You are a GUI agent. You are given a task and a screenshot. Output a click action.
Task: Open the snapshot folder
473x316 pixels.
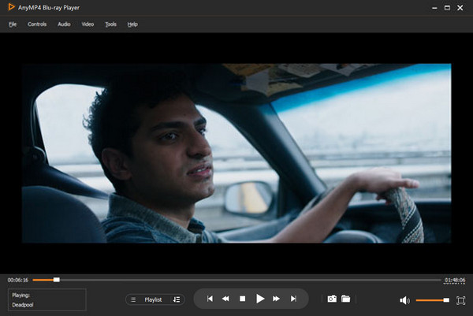(346, 299)
